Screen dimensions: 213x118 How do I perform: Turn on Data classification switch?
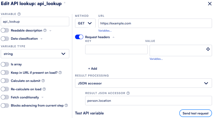[5, 39]
